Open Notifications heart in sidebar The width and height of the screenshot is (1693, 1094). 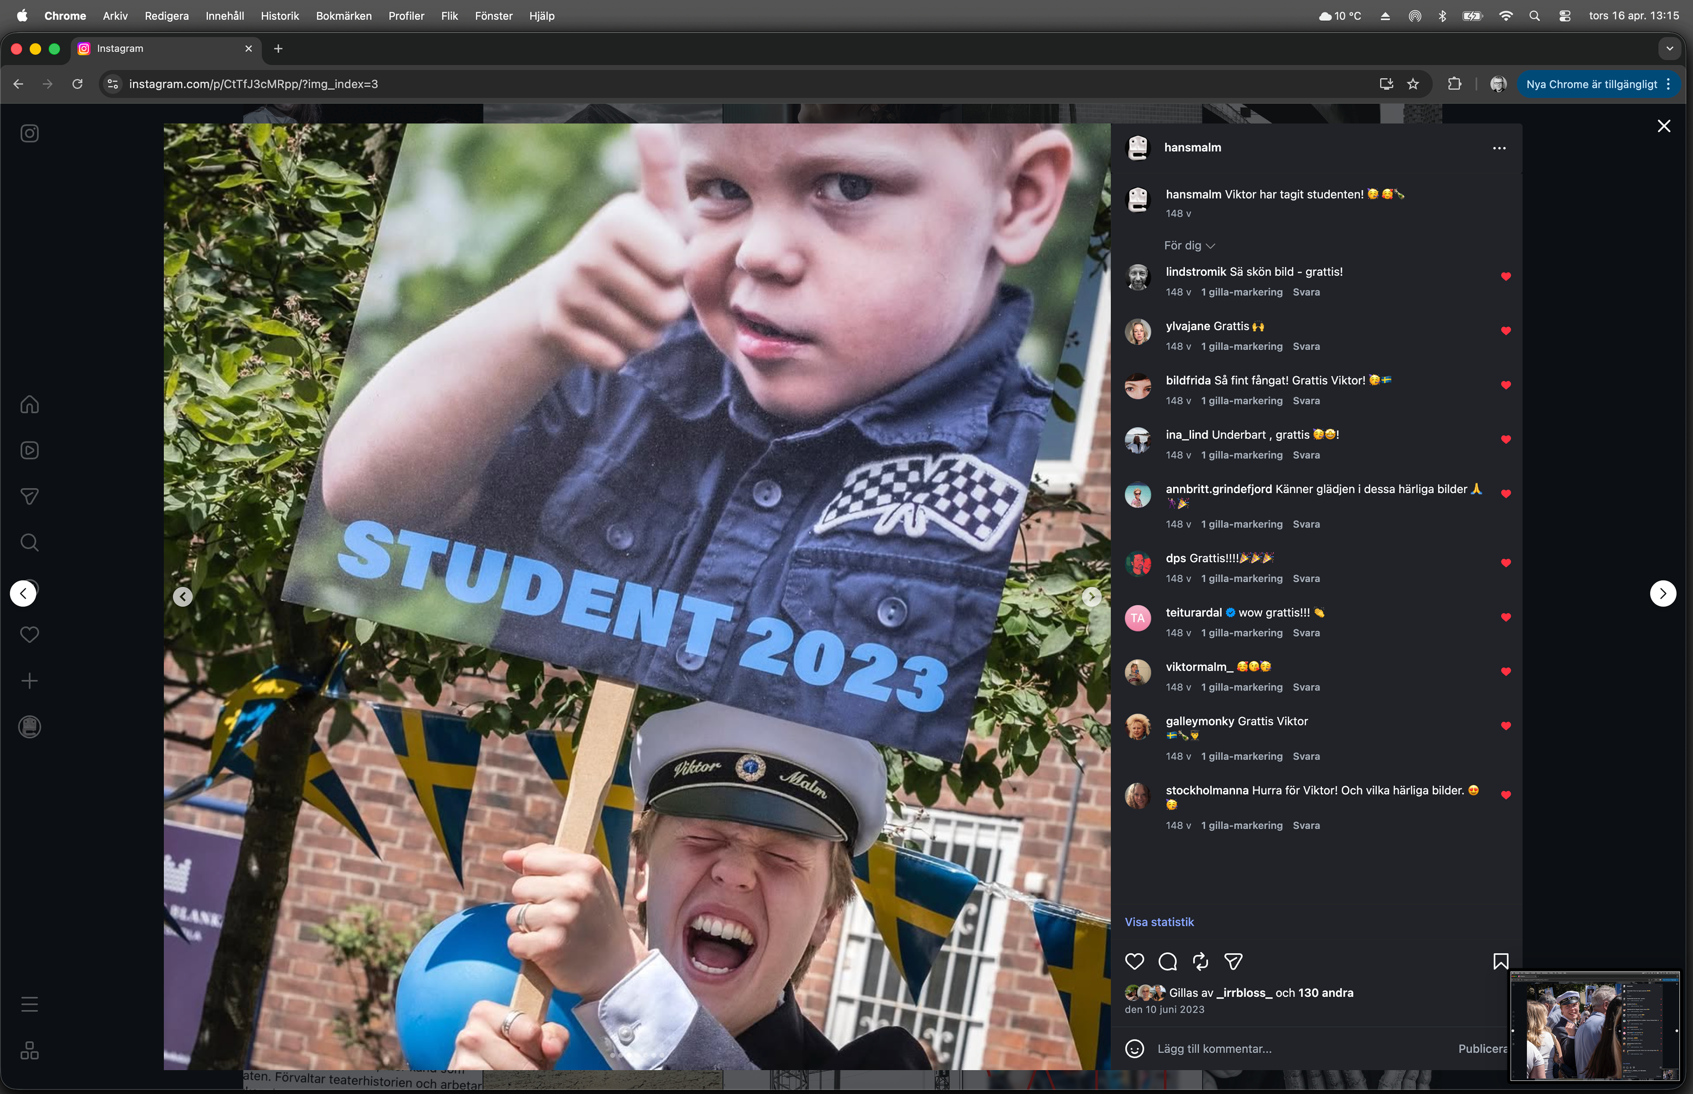coord(29,634)
